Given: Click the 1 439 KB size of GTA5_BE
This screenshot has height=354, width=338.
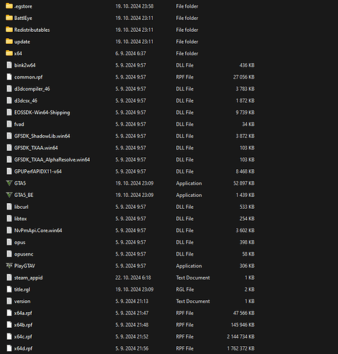Looking at the screenshot, I should tap(245, 195).
